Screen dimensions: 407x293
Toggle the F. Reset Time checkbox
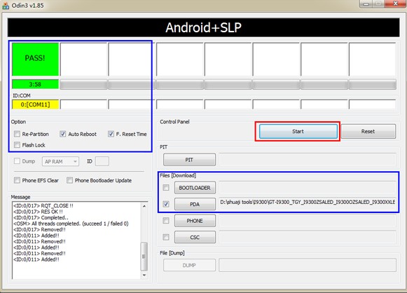tap(111, 134)
